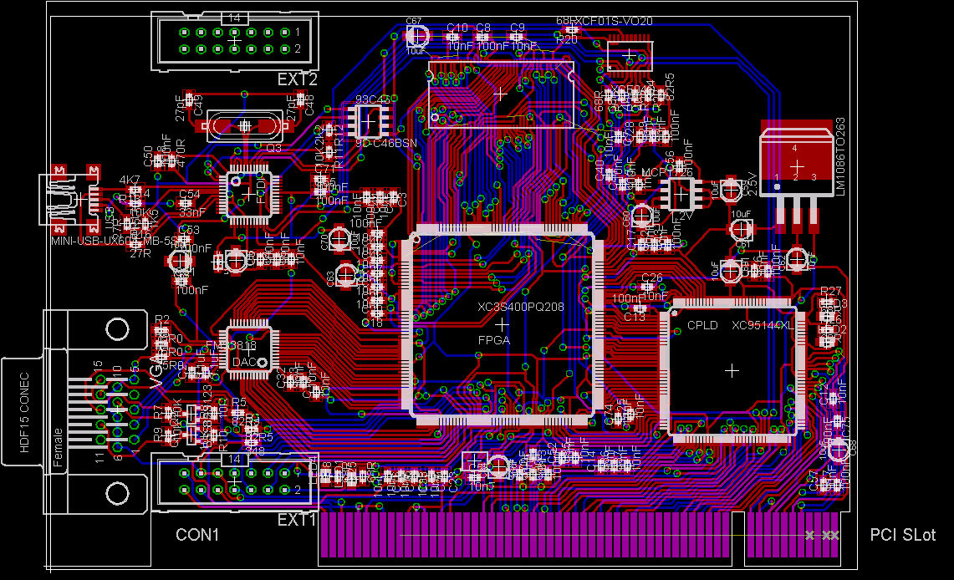Click the 4K7 resistor value label

click(129, 180)
